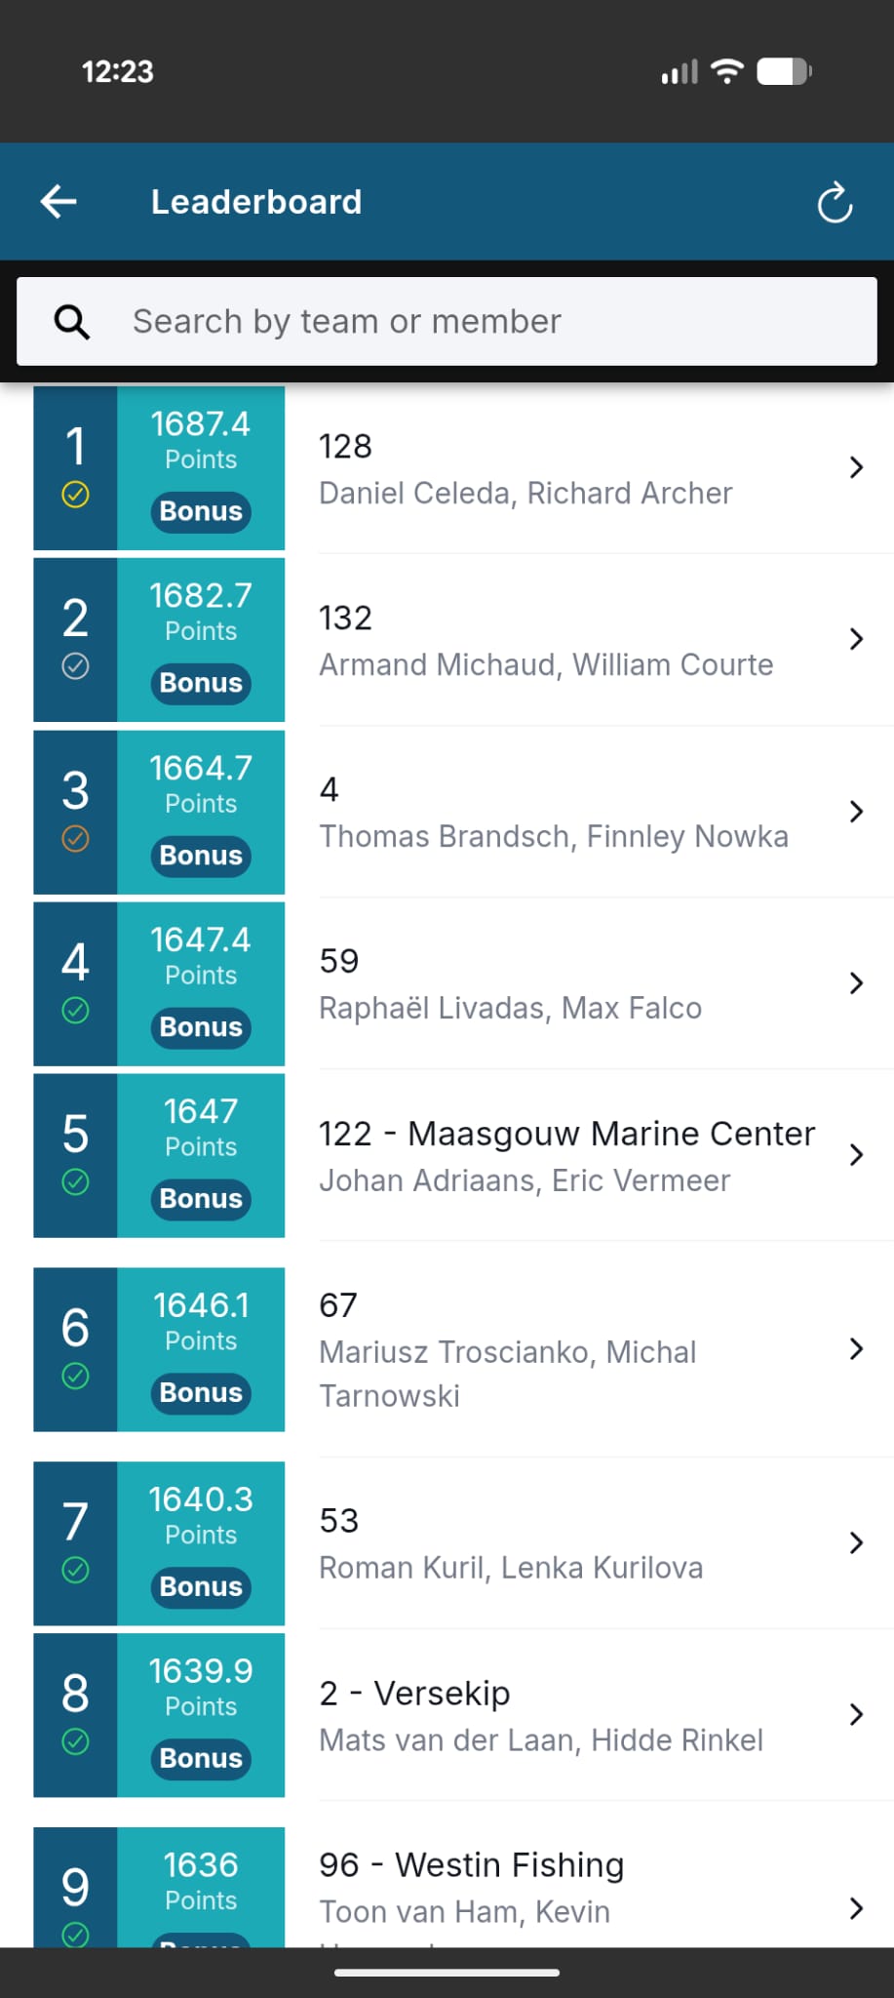Image resolution: width=894 pixels, height=1998 pixels.
Task: Tap the silver check icon under rank 2
Action: point(75,666)
